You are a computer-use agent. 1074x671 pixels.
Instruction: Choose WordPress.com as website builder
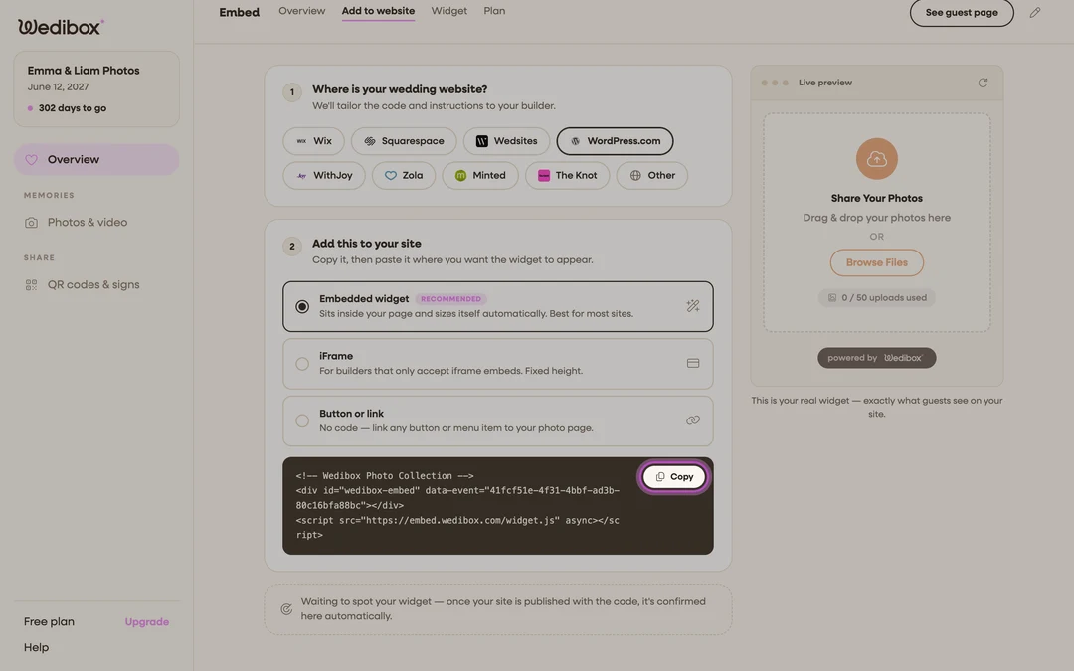coord(615,141)
